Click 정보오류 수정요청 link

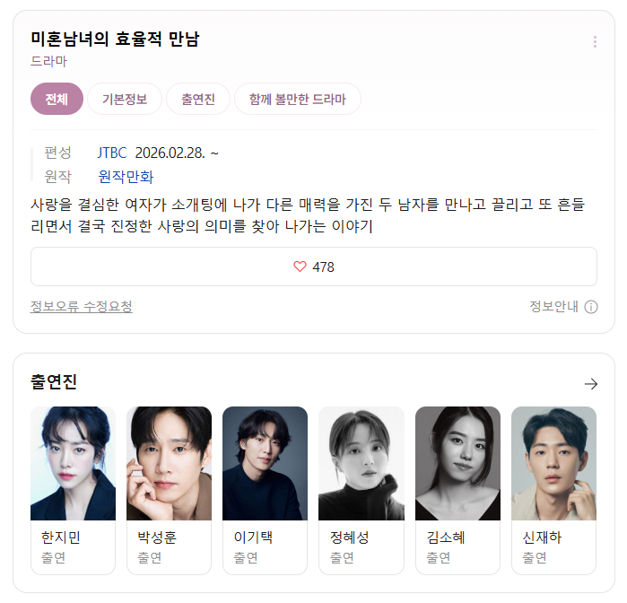[81, 307]
